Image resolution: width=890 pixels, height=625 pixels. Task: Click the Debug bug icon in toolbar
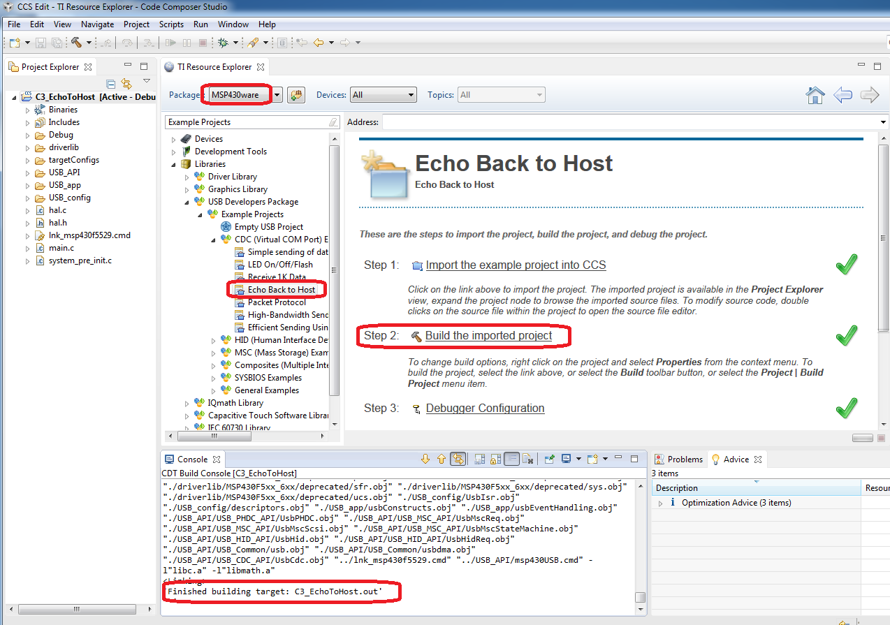tap(223, 43)
